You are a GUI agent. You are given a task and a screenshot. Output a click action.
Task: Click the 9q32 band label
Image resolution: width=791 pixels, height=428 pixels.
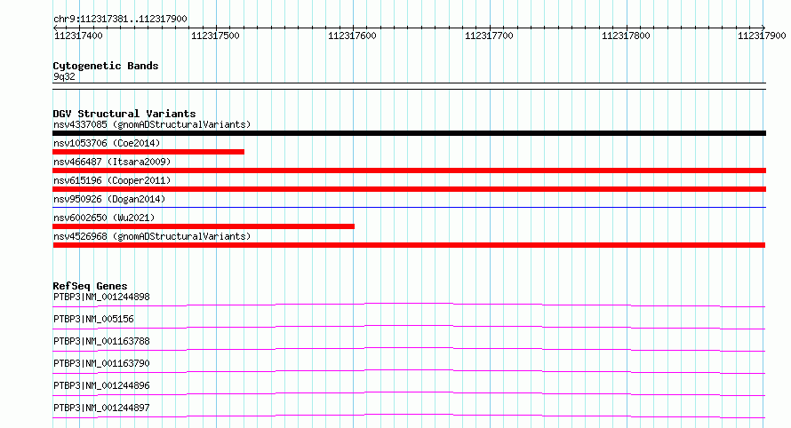(64, 76)
